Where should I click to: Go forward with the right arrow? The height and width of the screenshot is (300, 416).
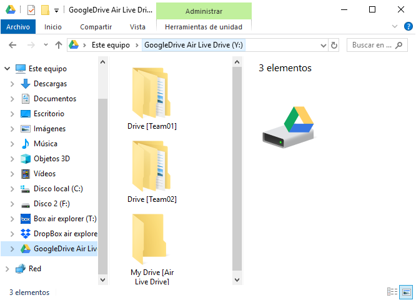31,45
